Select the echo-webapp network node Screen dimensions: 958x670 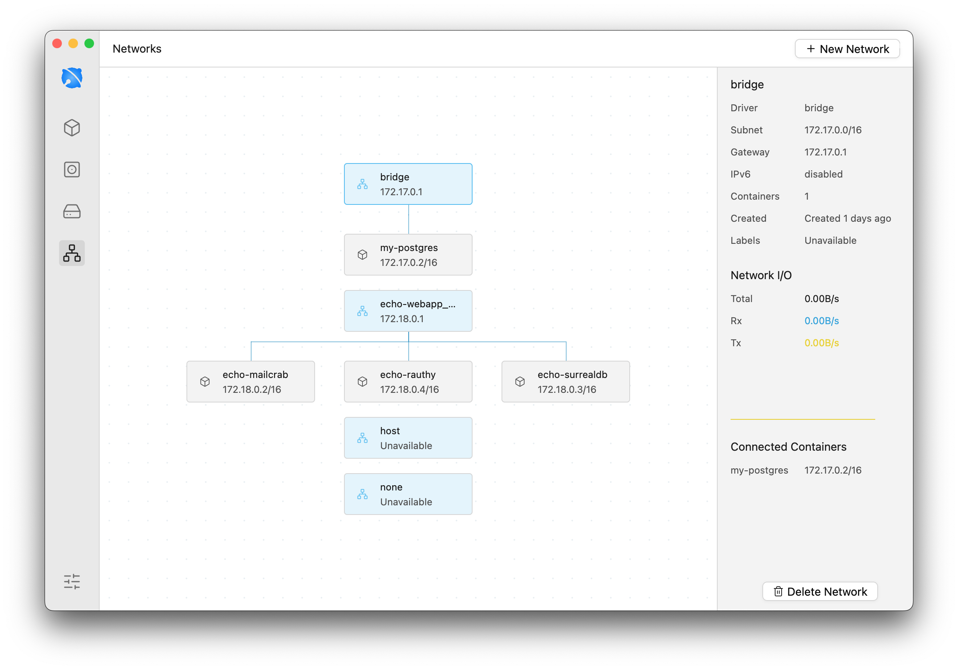pos(408,311)
